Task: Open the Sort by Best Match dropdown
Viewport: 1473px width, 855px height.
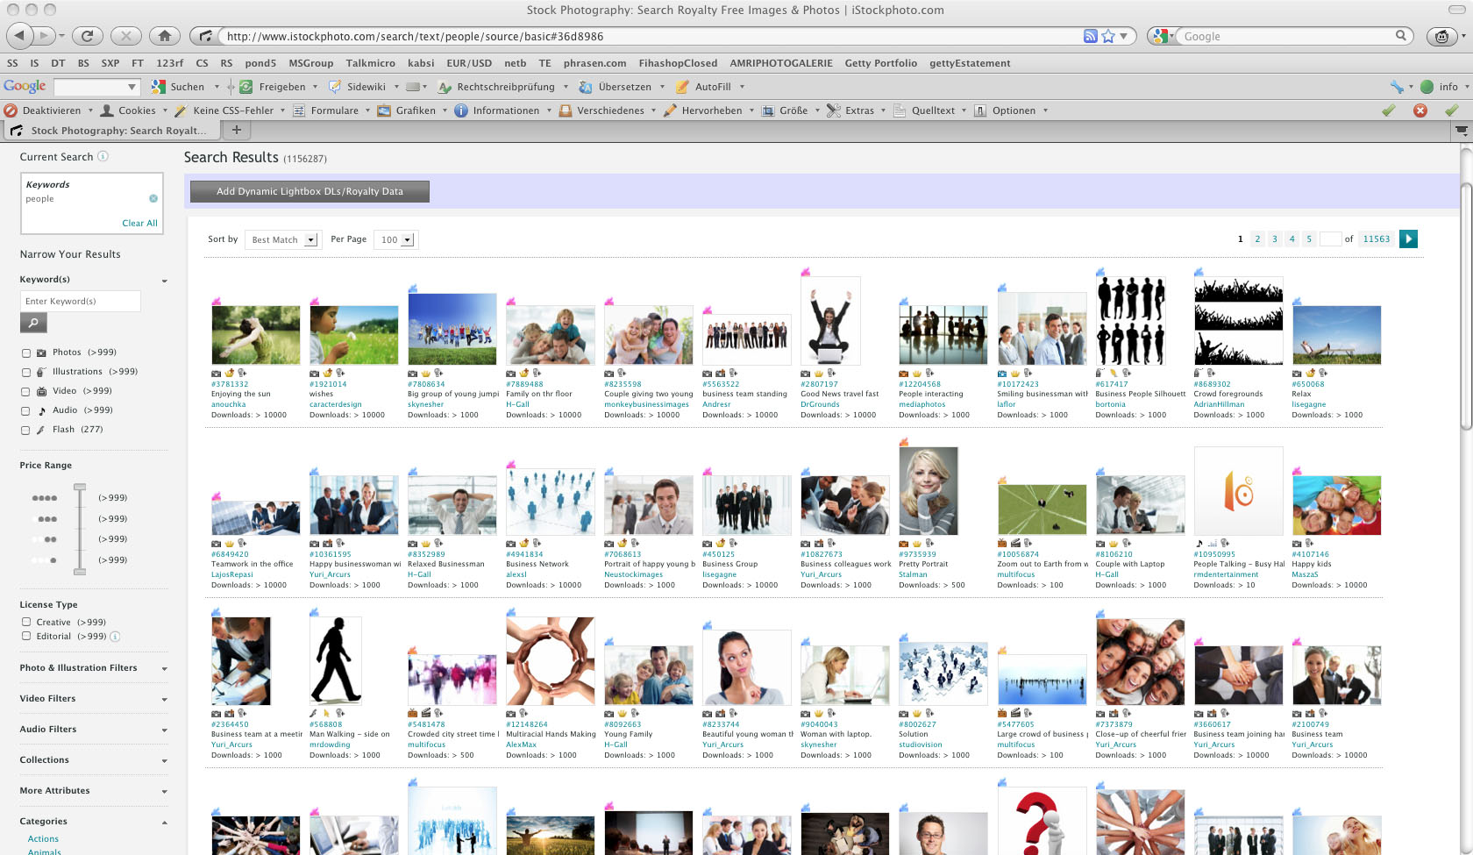Action: coord(282,239)
